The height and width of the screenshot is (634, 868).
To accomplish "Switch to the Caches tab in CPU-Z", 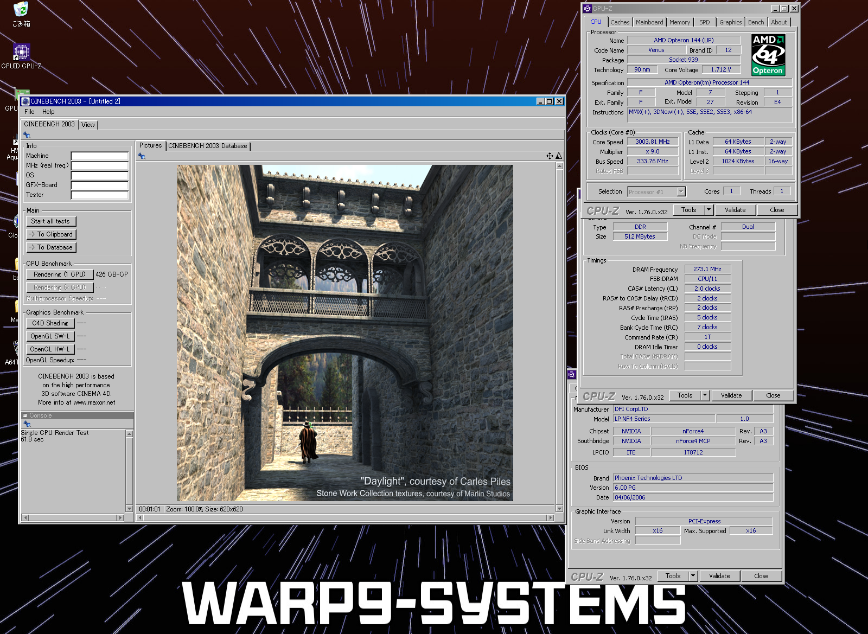I will pyautogui.click(x=620, y=22).
